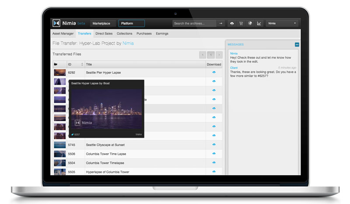Open the statistics chart icon
350x204 pixels.
click(259, 23)
